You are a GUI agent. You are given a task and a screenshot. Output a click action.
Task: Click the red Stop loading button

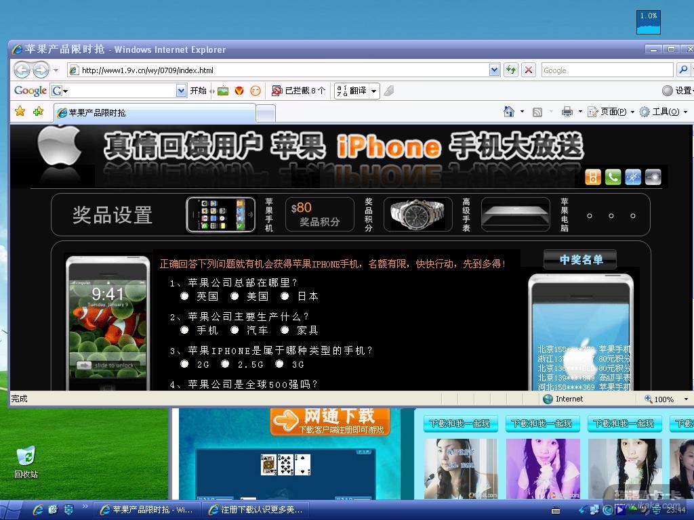pos(529,70)
